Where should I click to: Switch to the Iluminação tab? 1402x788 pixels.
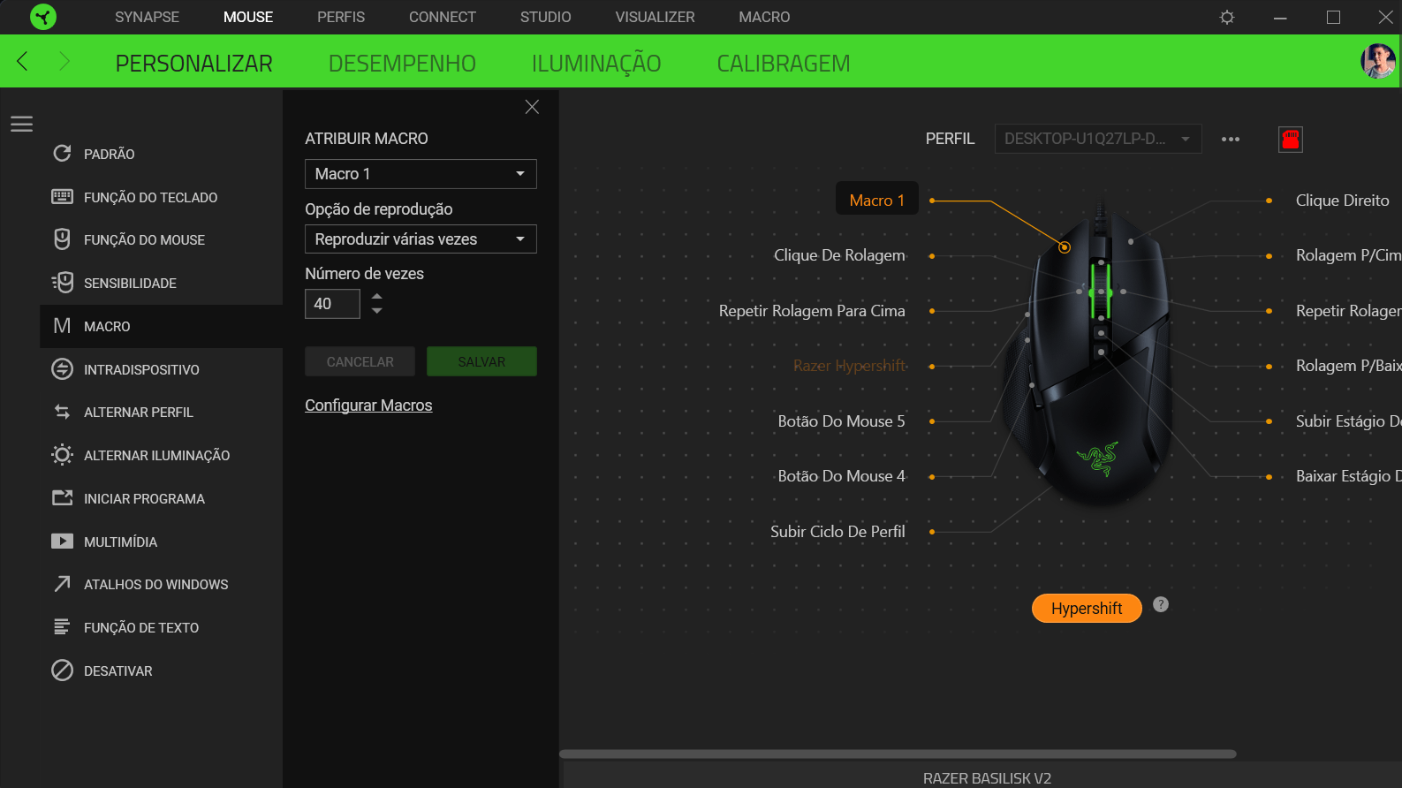click(596, 64)
